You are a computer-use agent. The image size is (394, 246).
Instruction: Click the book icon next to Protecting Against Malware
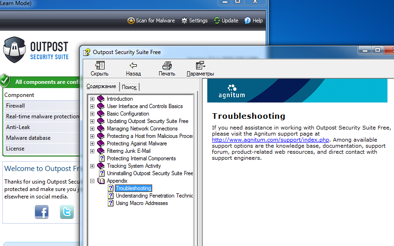101,143
